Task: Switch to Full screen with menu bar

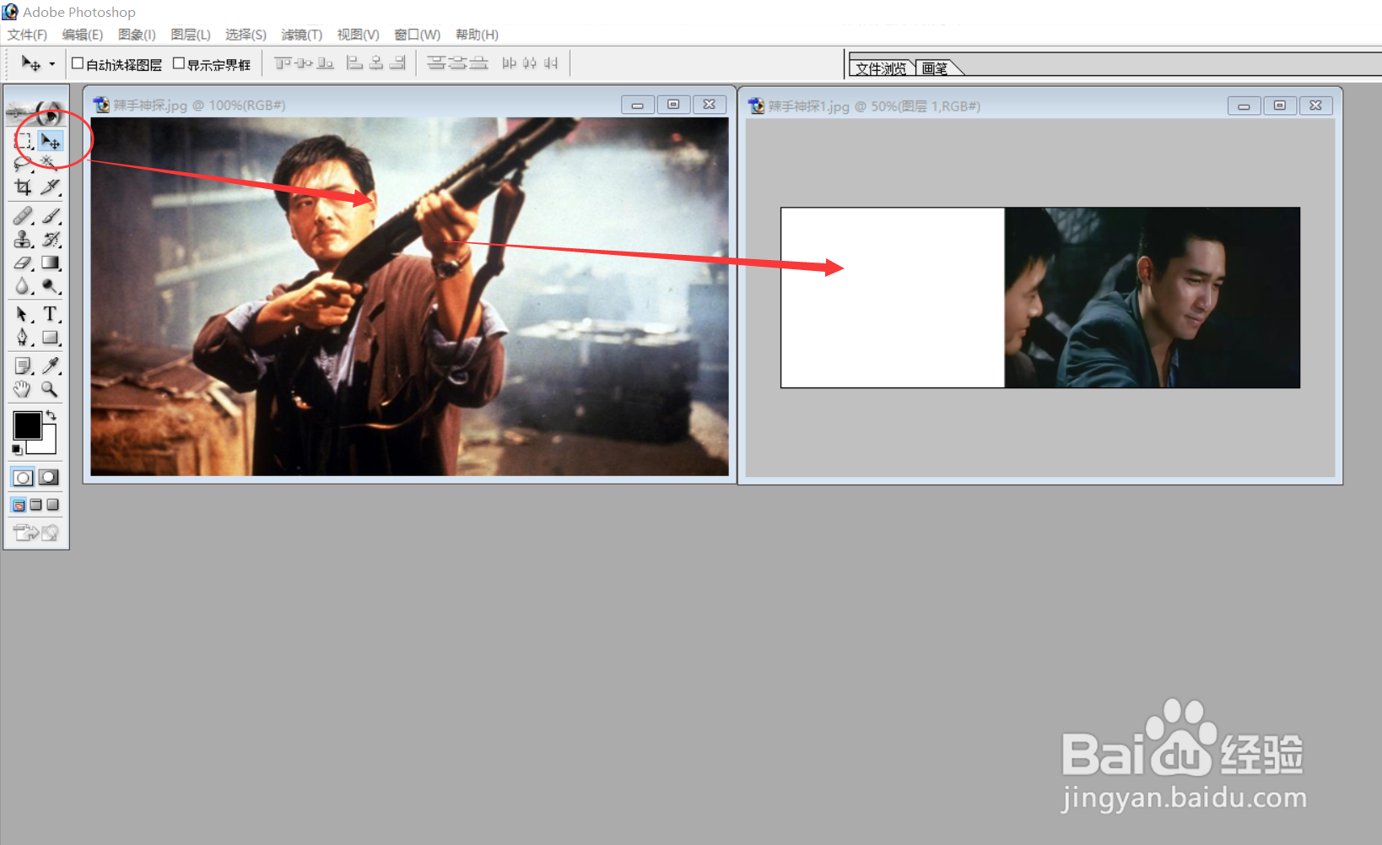Action: tap(35, 505)
